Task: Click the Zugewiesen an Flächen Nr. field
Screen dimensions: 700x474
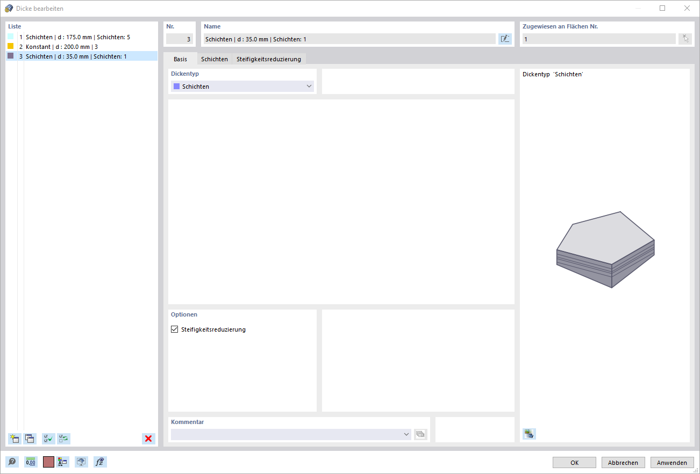Action: (x=599, y=39)
